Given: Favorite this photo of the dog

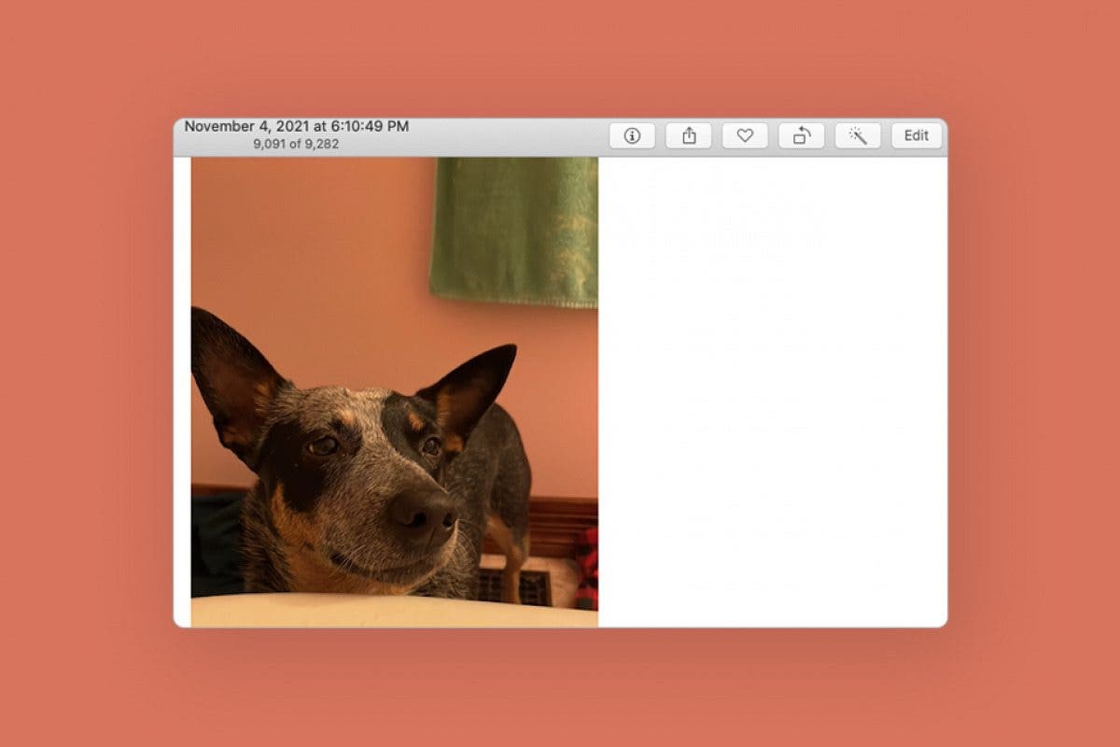Looking at the screenshot, I should click(745, 134).
